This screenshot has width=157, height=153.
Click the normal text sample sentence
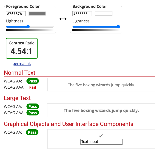101,85
